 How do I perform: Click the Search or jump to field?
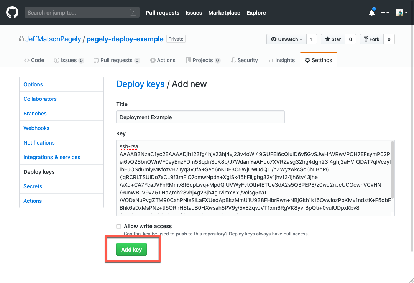click(82, 12)
